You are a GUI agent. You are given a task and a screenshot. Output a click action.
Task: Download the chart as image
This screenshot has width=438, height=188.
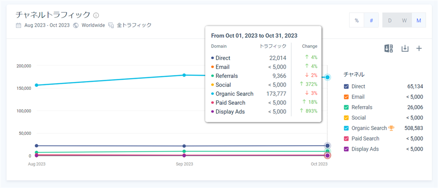[x=405, y=48]
